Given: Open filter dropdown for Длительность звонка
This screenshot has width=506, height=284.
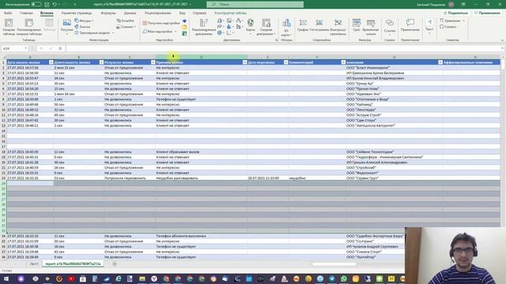Looking at the screenshot, I should tap(101, 62).
